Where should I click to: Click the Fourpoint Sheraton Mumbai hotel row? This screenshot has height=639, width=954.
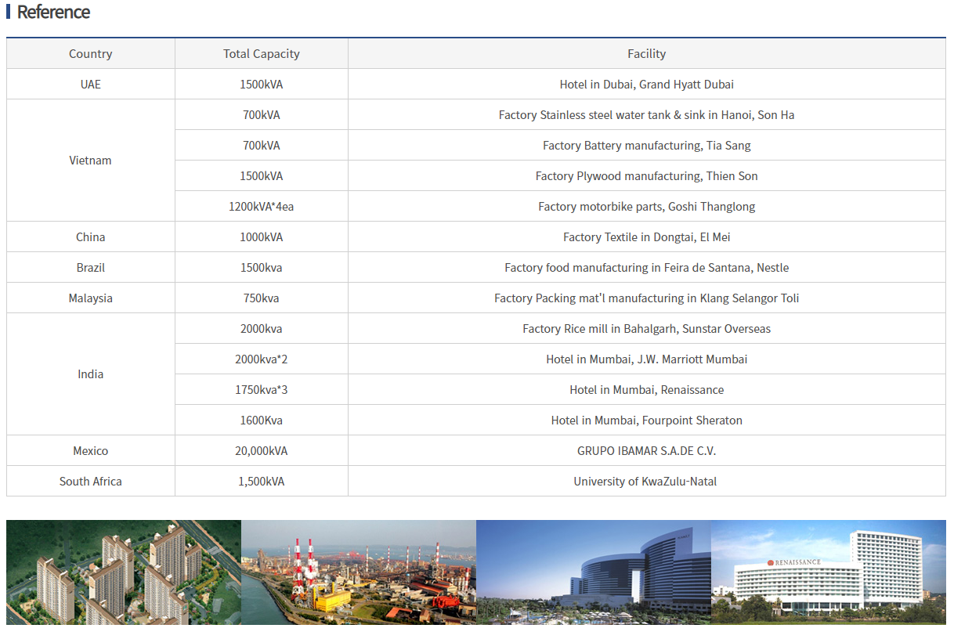[x=647, y=421]
